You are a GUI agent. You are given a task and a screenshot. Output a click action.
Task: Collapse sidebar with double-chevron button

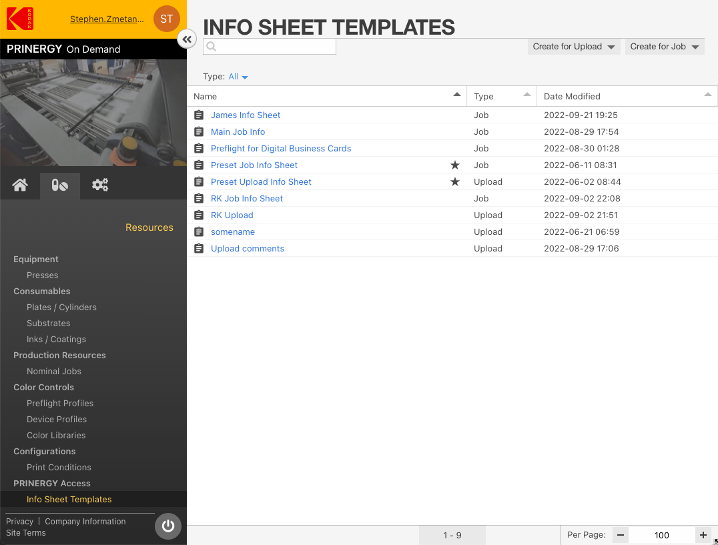click(x=187, y=39)
